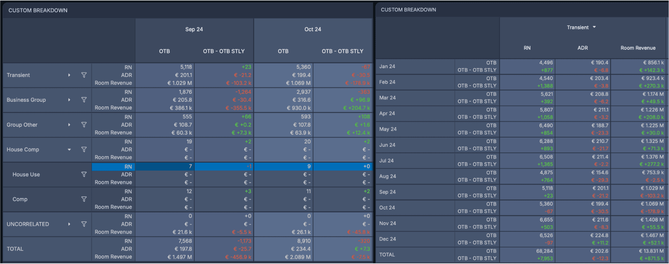669x264 pixels.
Task: Click the ADR column header
Action: [x=583, y=48]
